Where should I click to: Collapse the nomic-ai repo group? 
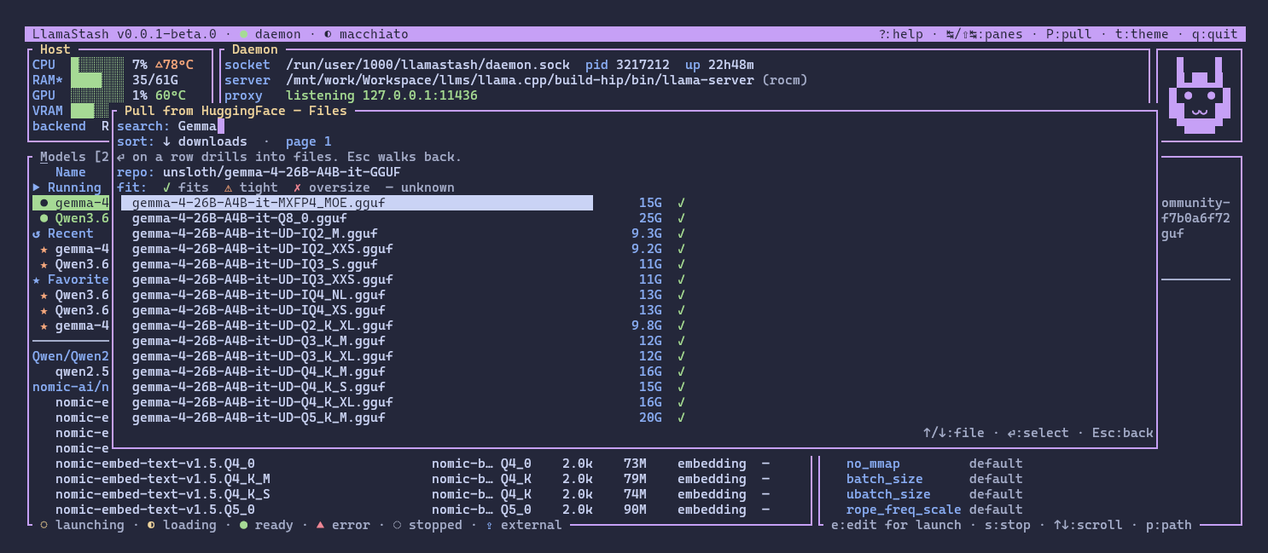pos(71,387)
